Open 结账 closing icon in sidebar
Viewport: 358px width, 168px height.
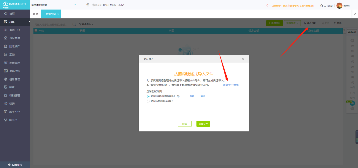coord(6,87)
